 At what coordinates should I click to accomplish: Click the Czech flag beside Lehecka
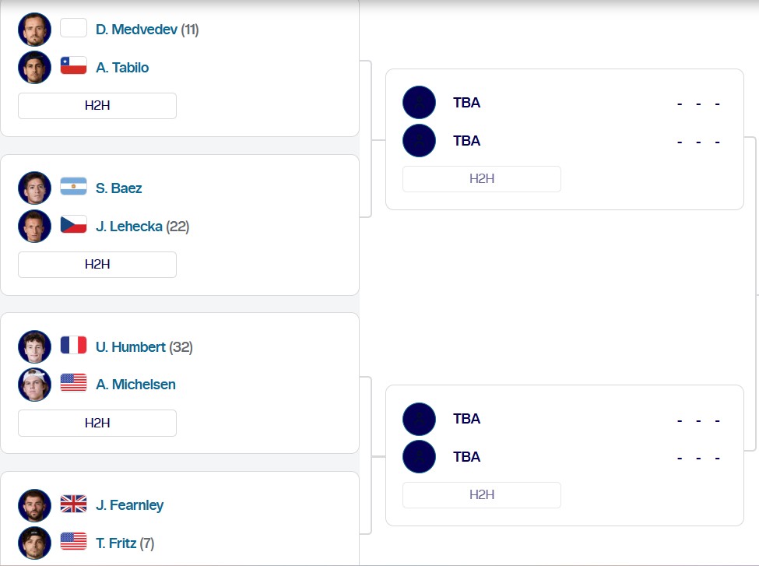click(x=73, y=225)
